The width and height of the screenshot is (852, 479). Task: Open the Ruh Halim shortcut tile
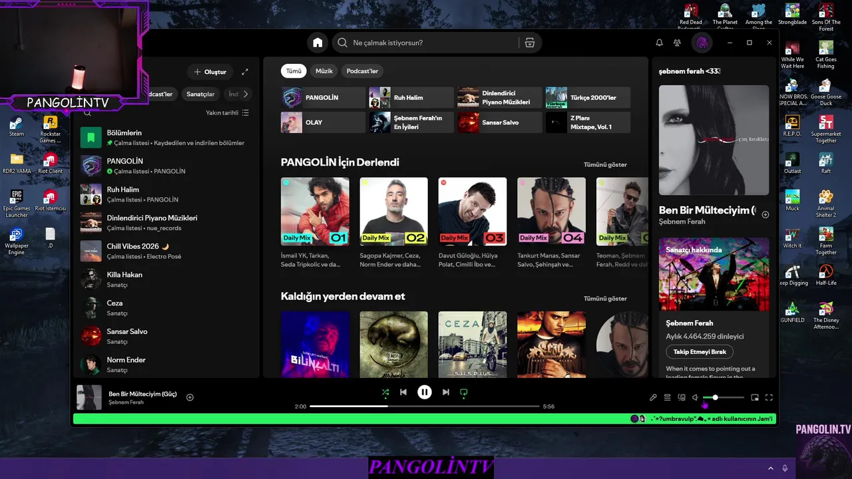pos(411,98)
